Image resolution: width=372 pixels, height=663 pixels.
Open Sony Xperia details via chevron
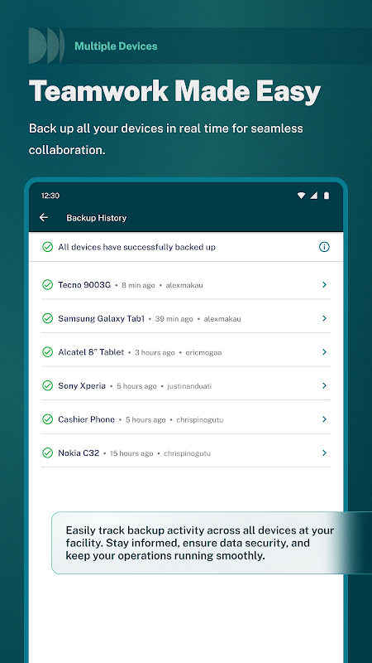click(x=324, y=385)
